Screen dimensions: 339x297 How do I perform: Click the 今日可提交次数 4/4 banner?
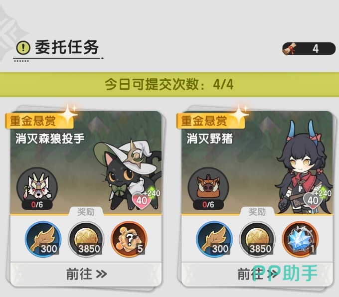pos(169,84)
